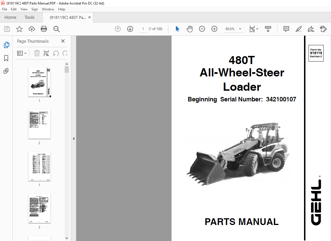
Task: Click the Sign document pen icon
Action: pyautogui.click(x=311, y=29)
